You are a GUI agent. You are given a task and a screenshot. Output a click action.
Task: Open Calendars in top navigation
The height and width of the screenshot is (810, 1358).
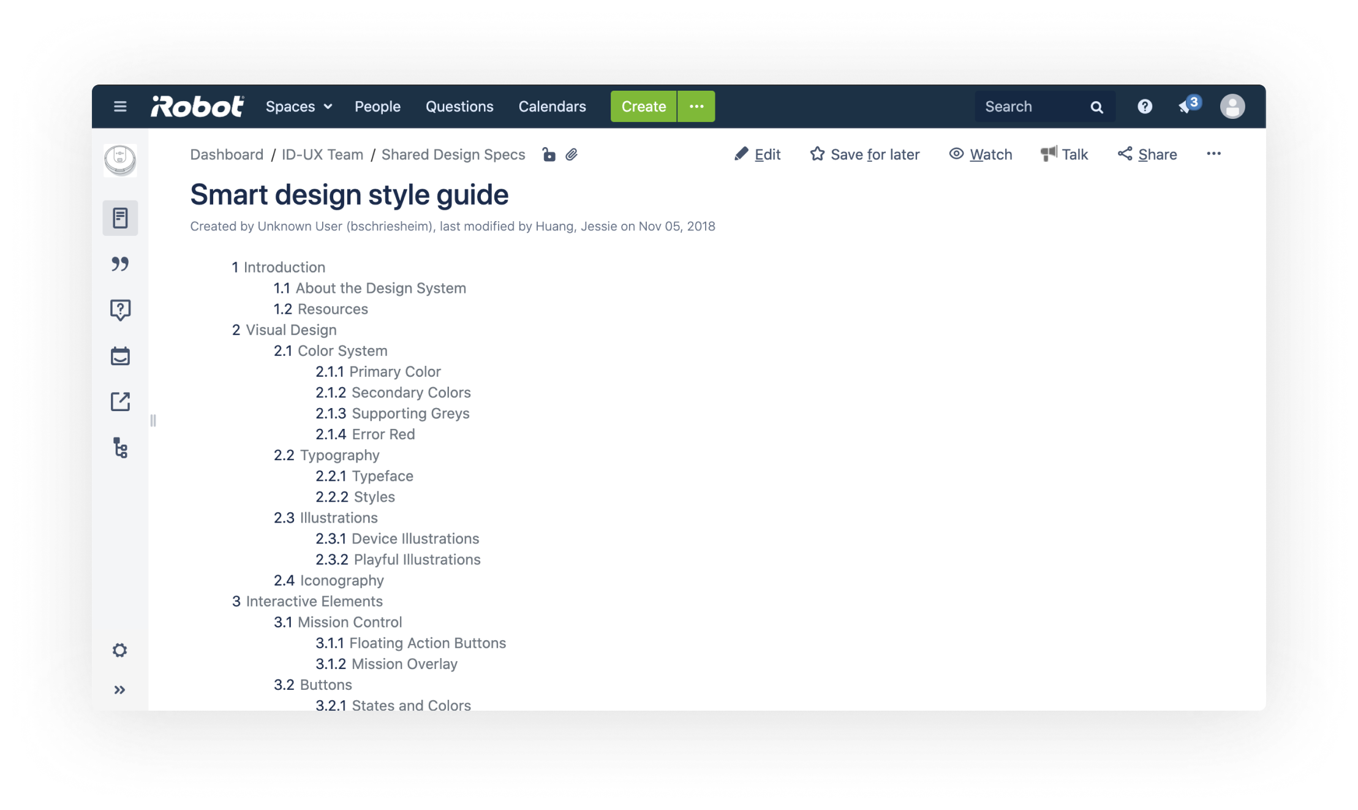[x=552, y=107]
